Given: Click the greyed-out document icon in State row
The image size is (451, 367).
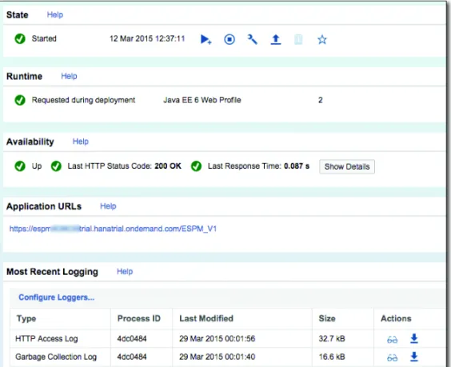Looking at the screenshot, I should point(298,39).
